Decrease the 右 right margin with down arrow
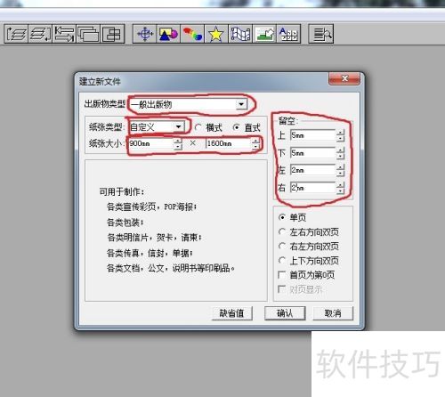The height and width of the screenshot is (397, 445). point(341,190)
